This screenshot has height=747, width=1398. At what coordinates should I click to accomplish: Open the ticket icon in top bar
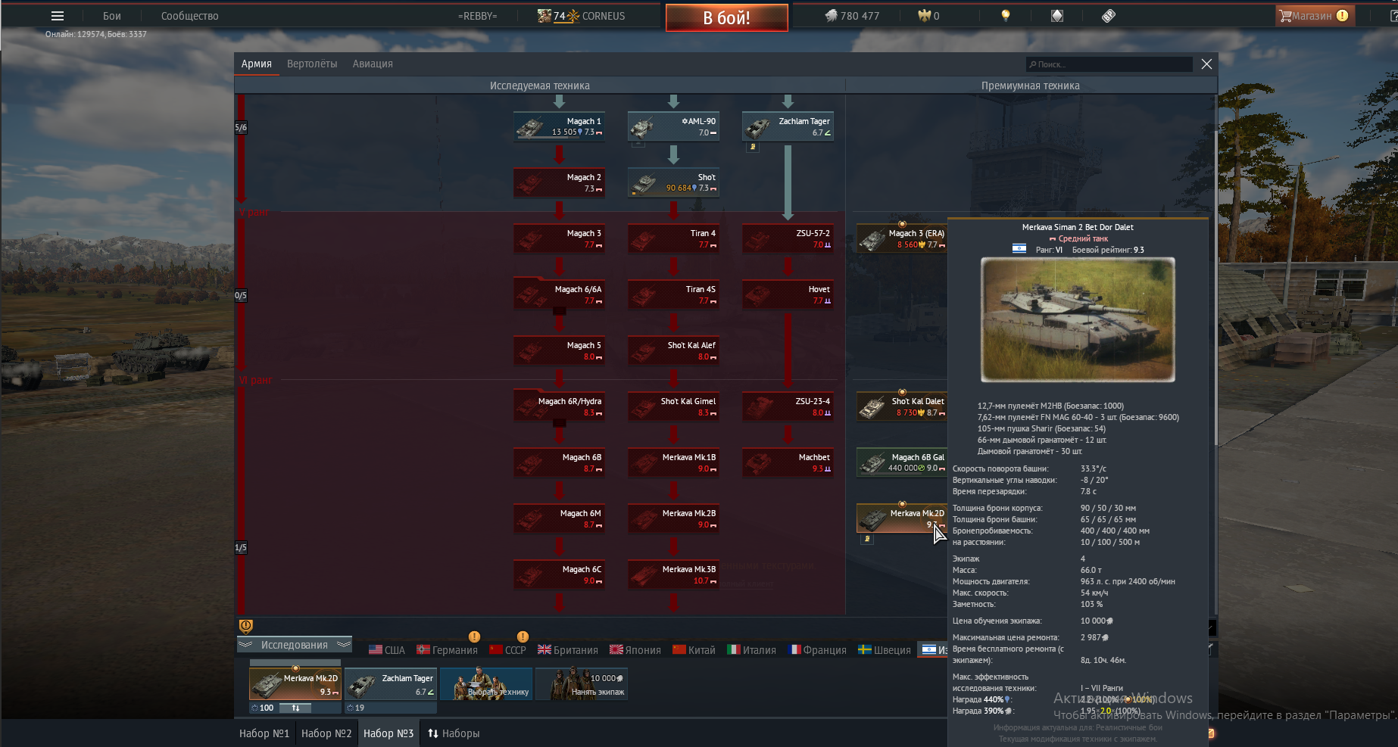(x=1109, y=15)
